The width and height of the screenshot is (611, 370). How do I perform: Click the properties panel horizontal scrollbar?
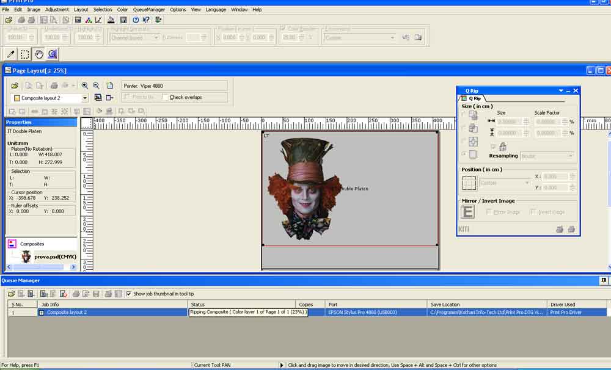click(40, 267)
